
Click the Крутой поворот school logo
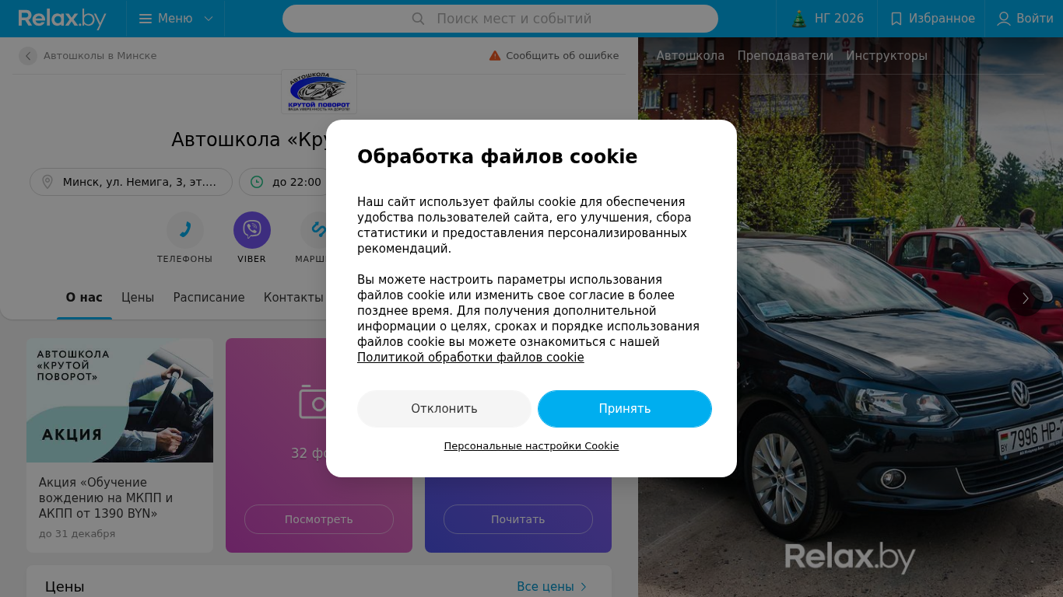[319, 92]
